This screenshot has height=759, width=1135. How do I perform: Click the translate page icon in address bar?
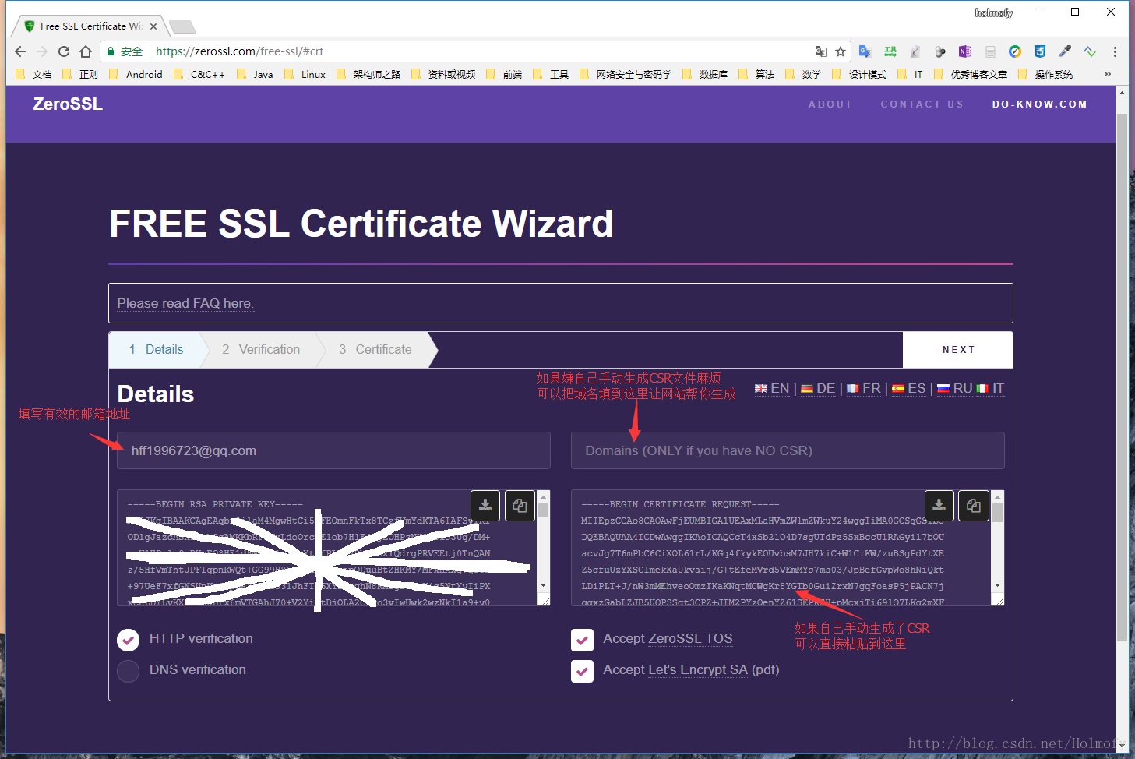click(x=821, y=51)
